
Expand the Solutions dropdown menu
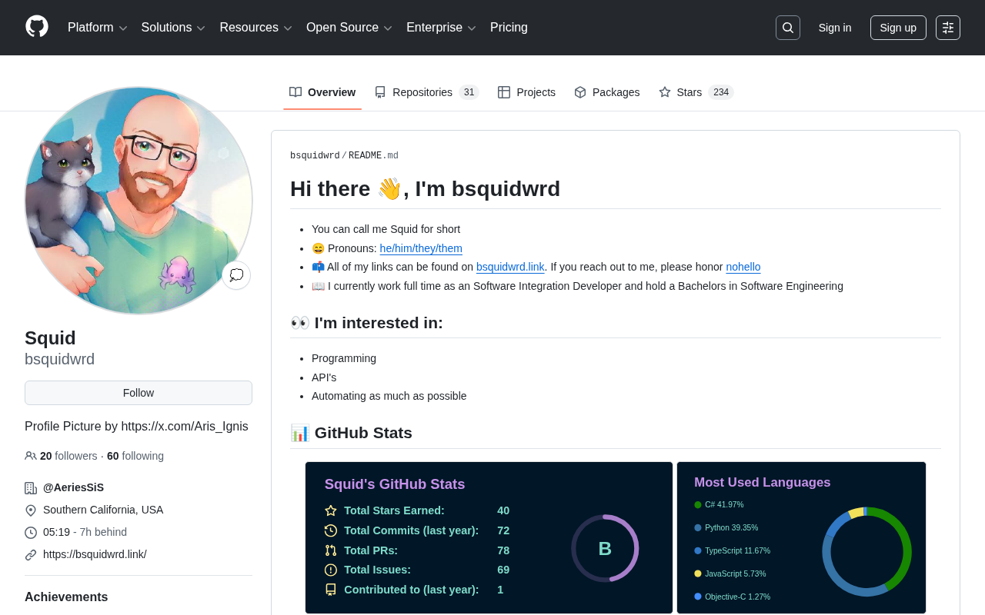tap(173, 28)
